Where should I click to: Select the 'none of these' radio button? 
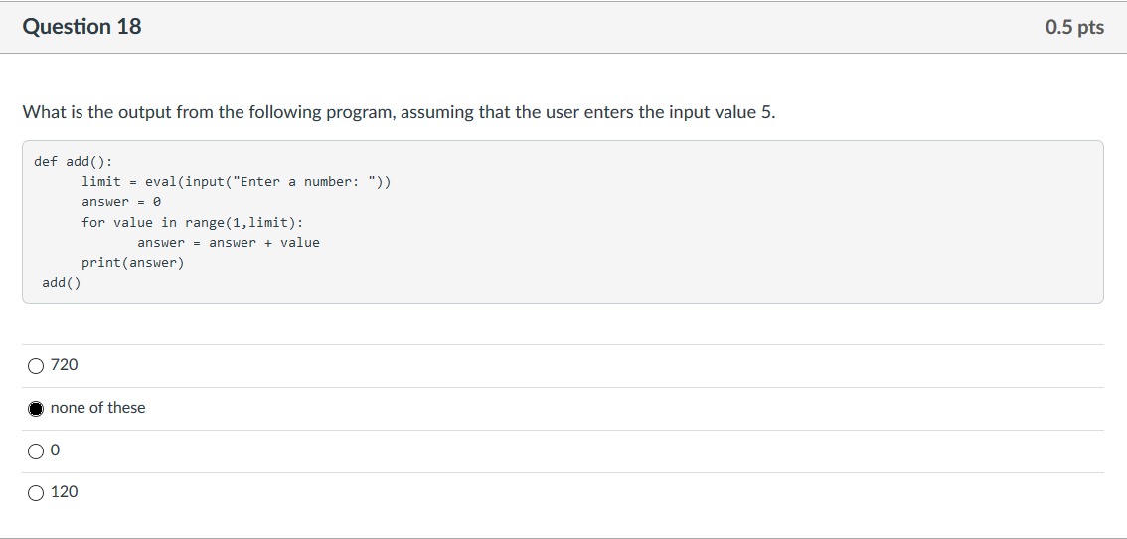35,409
